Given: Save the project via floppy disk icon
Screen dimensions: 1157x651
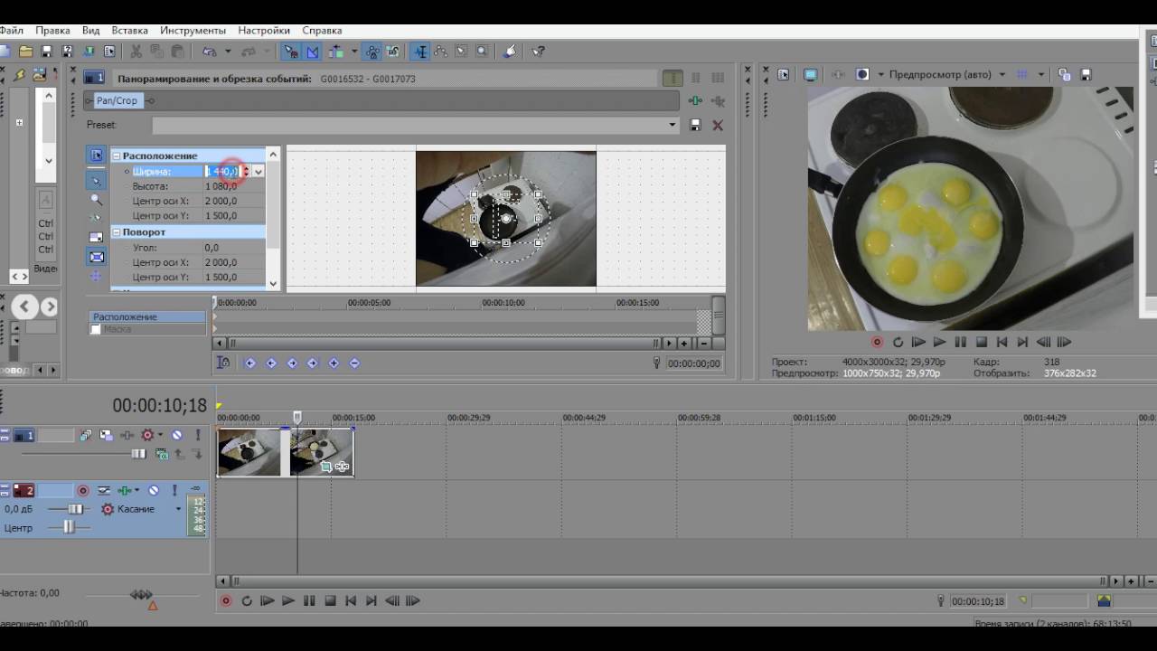Looking at the screenshot, I should pos(47,52).
